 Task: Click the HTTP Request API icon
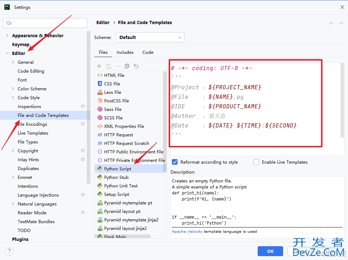(x=100, y=135)
